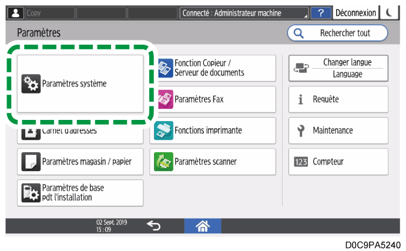The image size is (406, 251).
Task: Click the Changer langue button
Action: point(338,68)
